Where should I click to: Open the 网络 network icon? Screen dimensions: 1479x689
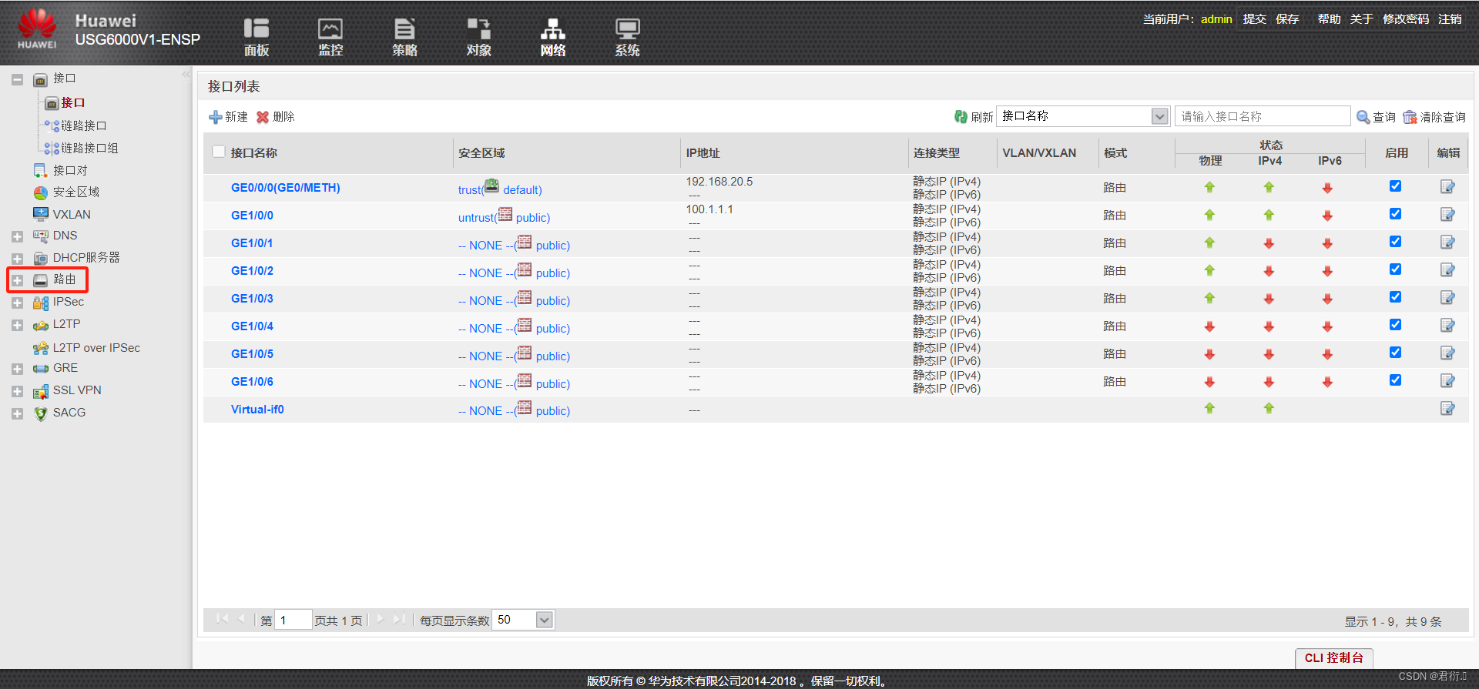(552, 37)
